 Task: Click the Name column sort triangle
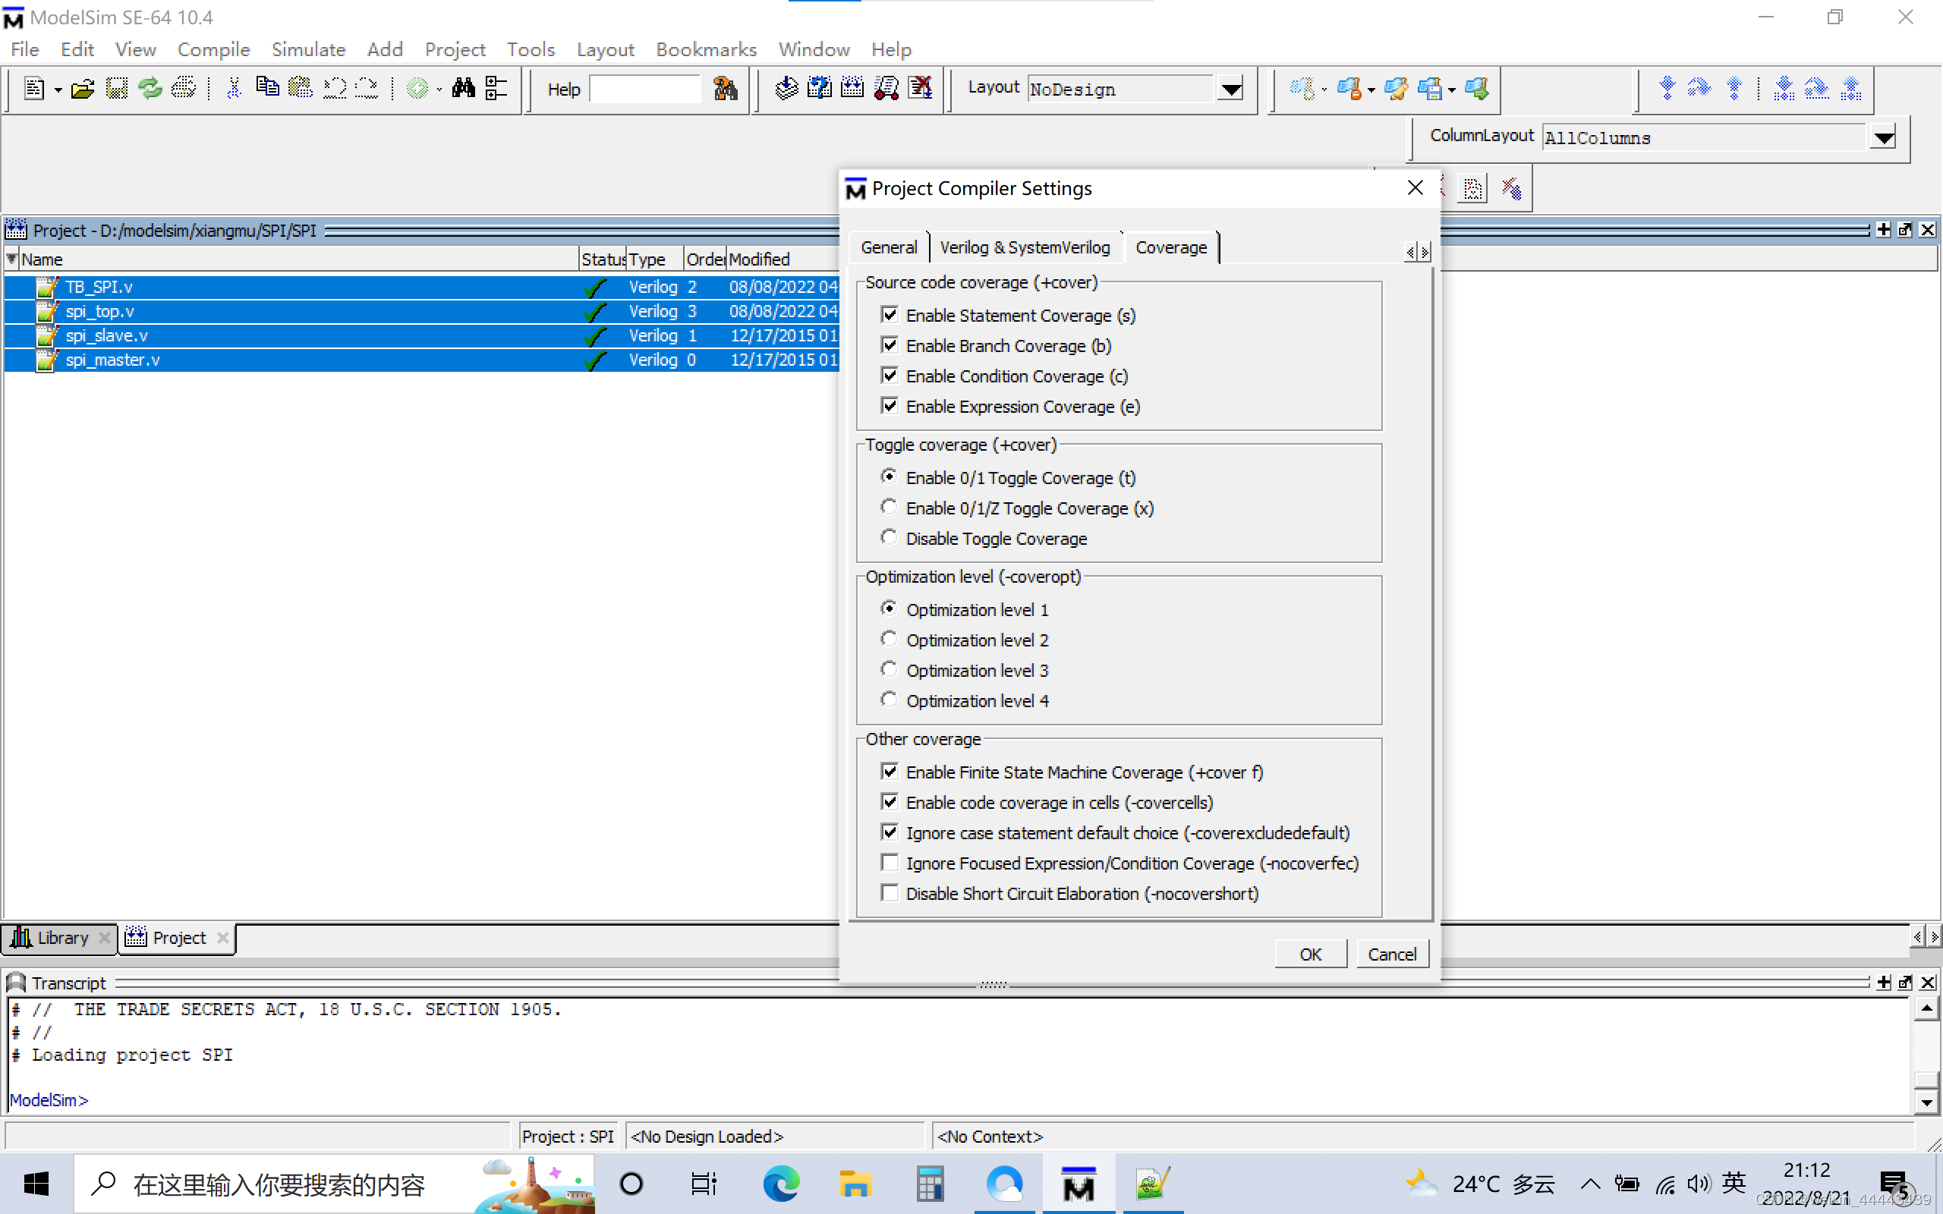11,259
